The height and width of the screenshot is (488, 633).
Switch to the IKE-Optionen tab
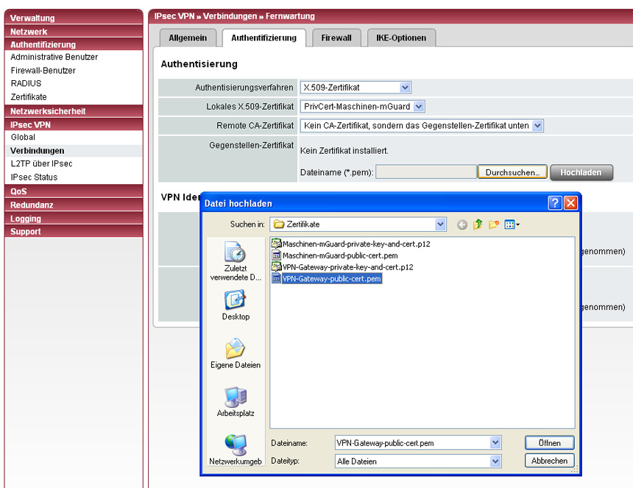pyautogui.click(x=401, y=38)
